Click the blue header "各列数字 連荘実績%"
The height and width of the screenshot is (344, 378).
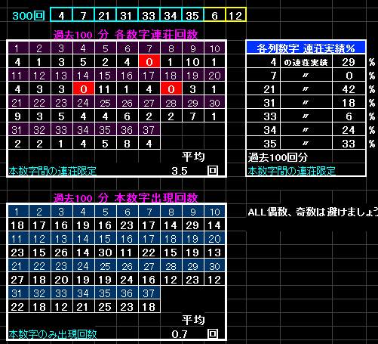tap(306, 48)
